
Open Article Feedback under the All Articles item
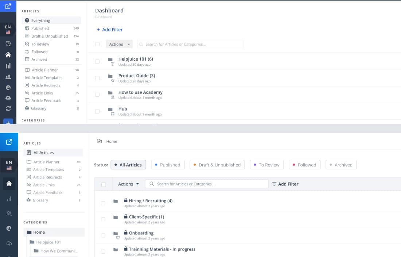click(x=53, y=192)
